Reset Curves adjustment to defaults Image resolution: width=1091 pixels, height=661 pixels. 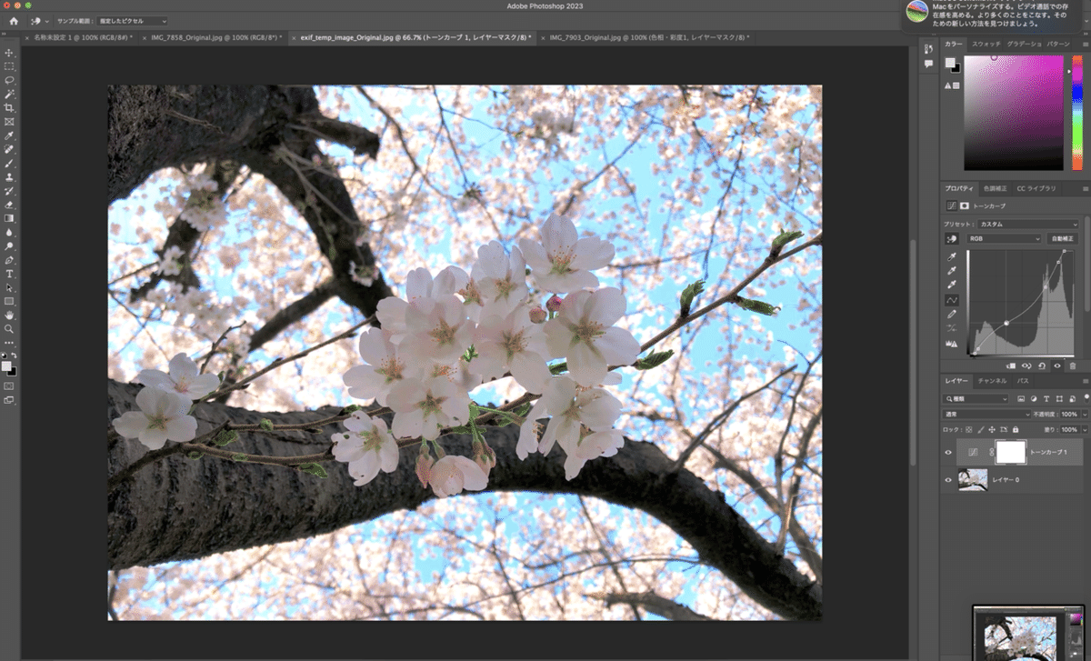(1042, 366)
